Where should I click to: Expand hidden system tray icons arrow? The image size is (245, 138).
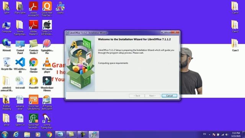209,135
